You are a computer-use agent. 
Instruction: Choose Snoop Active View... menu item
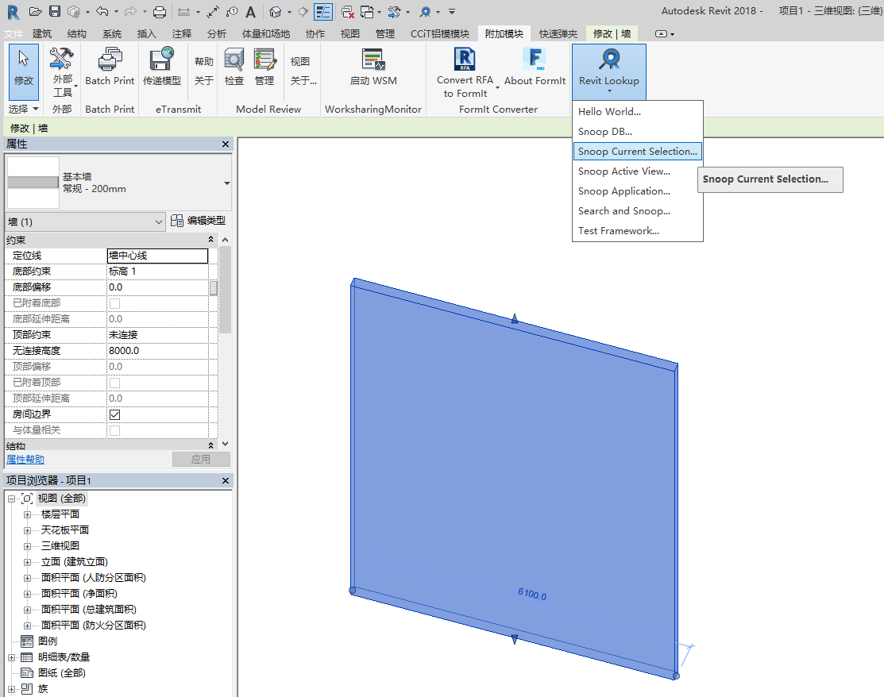click(638, 171)
